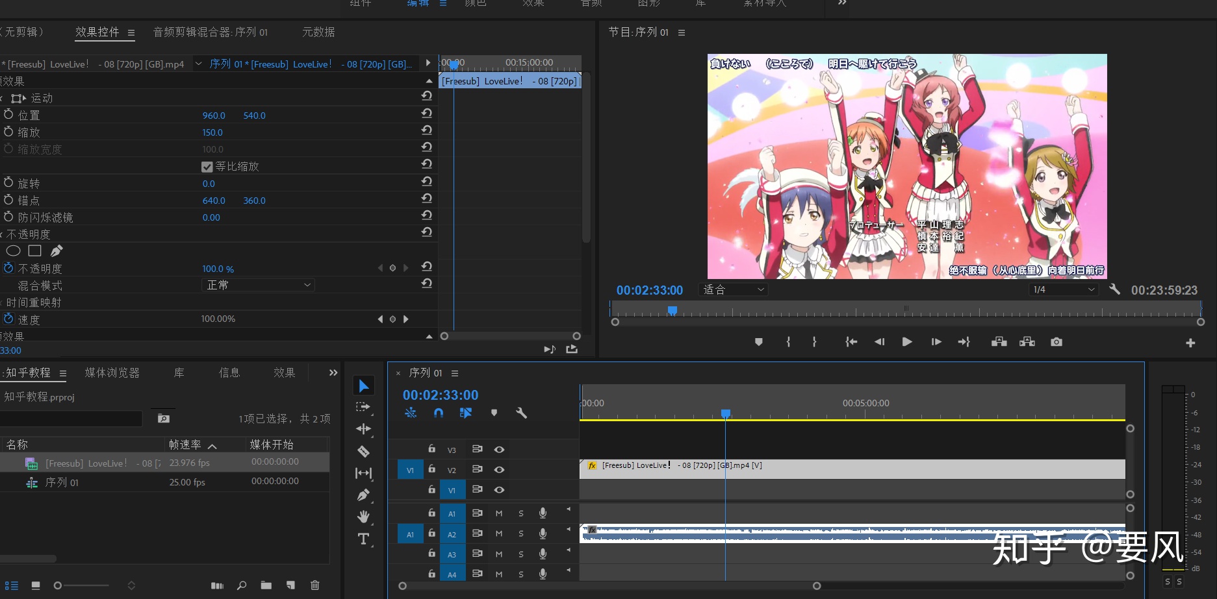
Task: Solo audio track A2
Action: (x=521, y=534)
